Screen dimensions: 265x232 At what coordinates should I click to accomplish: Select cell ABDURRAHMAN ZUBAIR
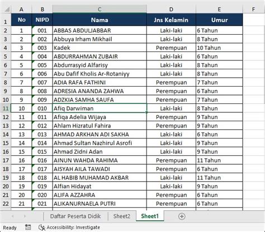tap(100, 56)
